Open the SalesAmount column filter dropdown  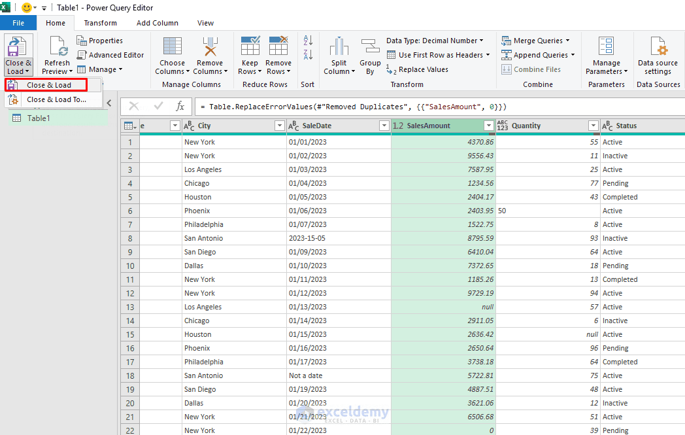pyautogui.click(x=489, y=126)
